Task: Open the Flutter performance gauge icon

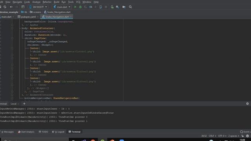Action: click(91, 7)
